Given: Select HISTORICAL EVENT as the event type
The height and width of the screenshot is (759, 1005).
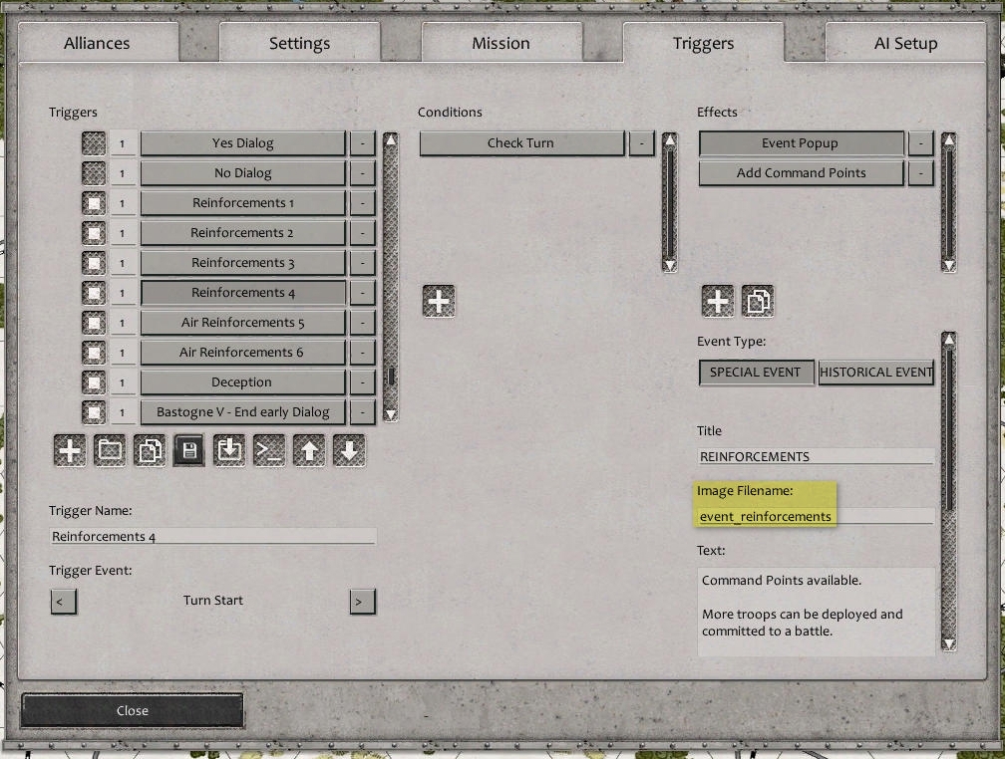Looking at the screenshot, I should [876, 373].
